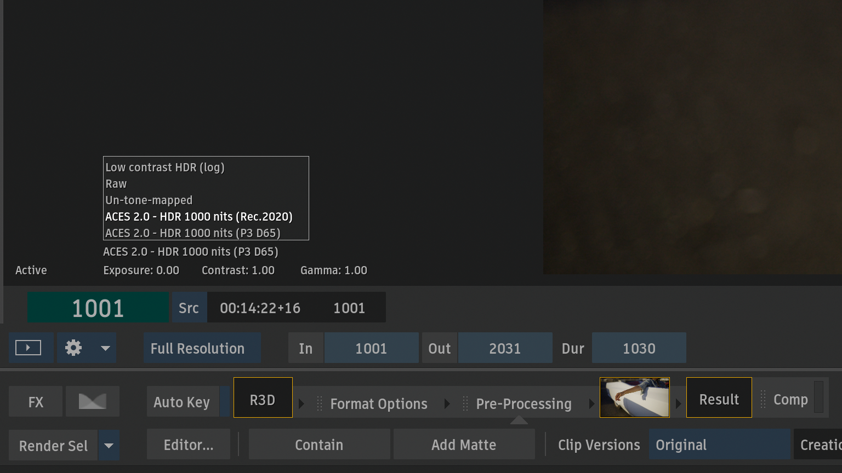The image size is (842, 473).
Task: Adjust the Contrast: 1.00 field
Action: coord(238,270)
